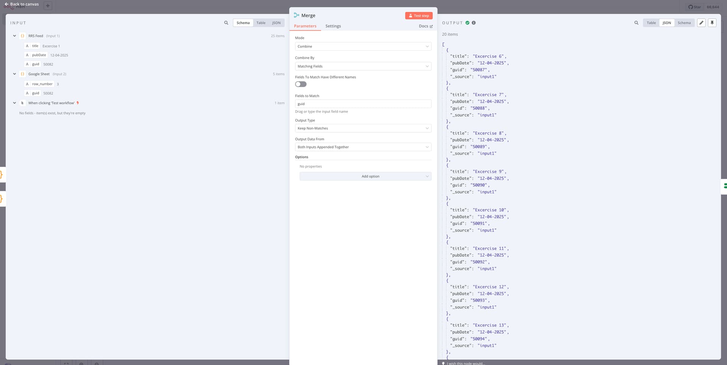
Task: Click the RRS Feed node icon
Action: tap(22, 36)
